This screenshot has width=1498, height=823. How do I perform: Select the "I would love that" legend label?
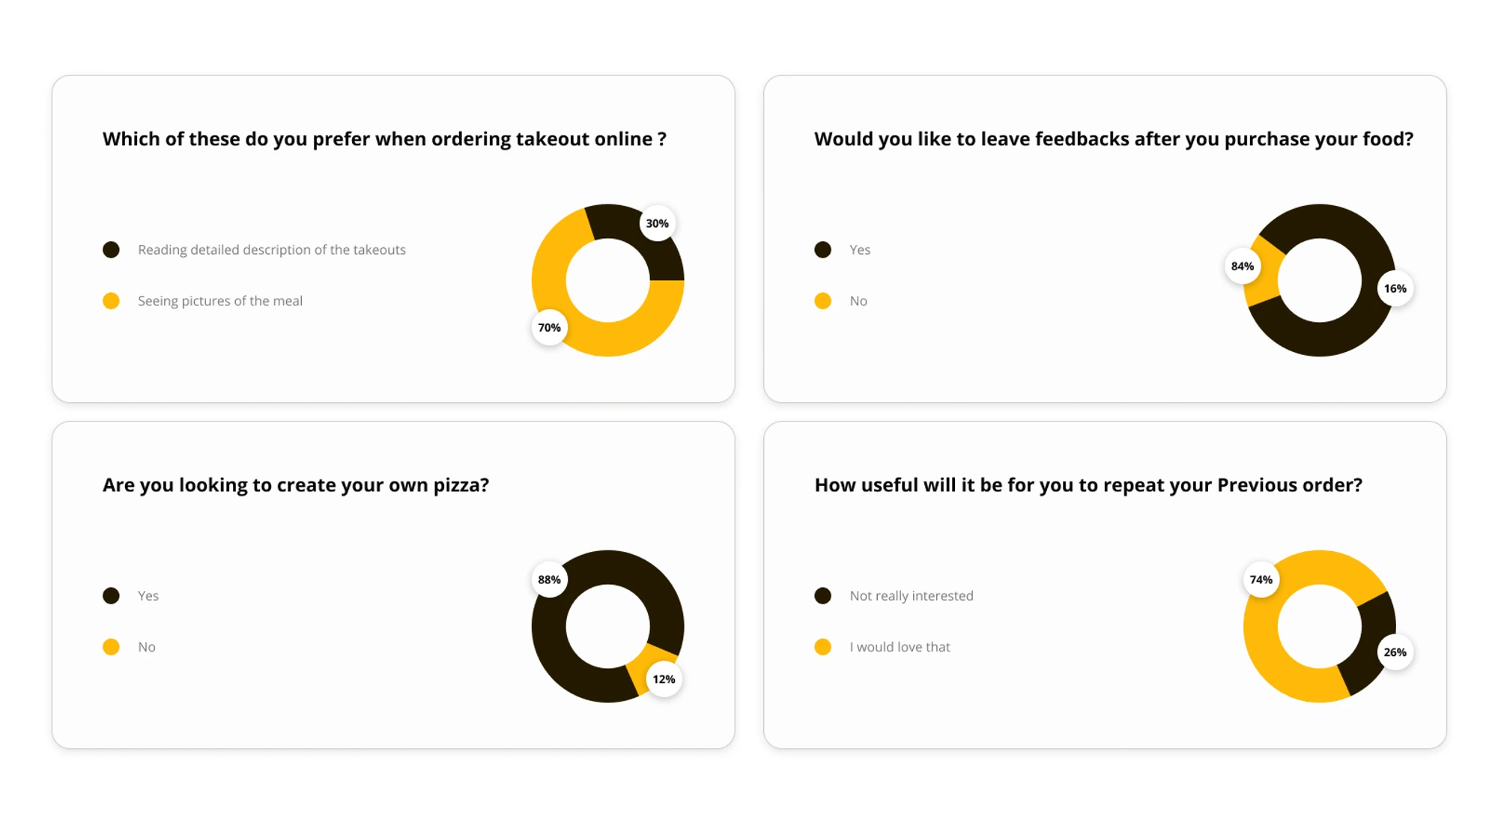(900, 647)
